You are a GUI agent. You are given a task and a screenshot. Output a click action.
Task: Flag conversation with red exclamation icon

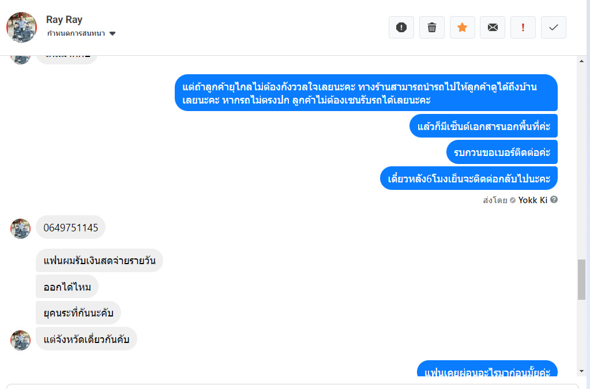pos(523,27)
